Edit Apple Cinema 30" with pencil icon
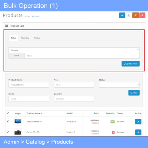 click(x=138, y=122)
